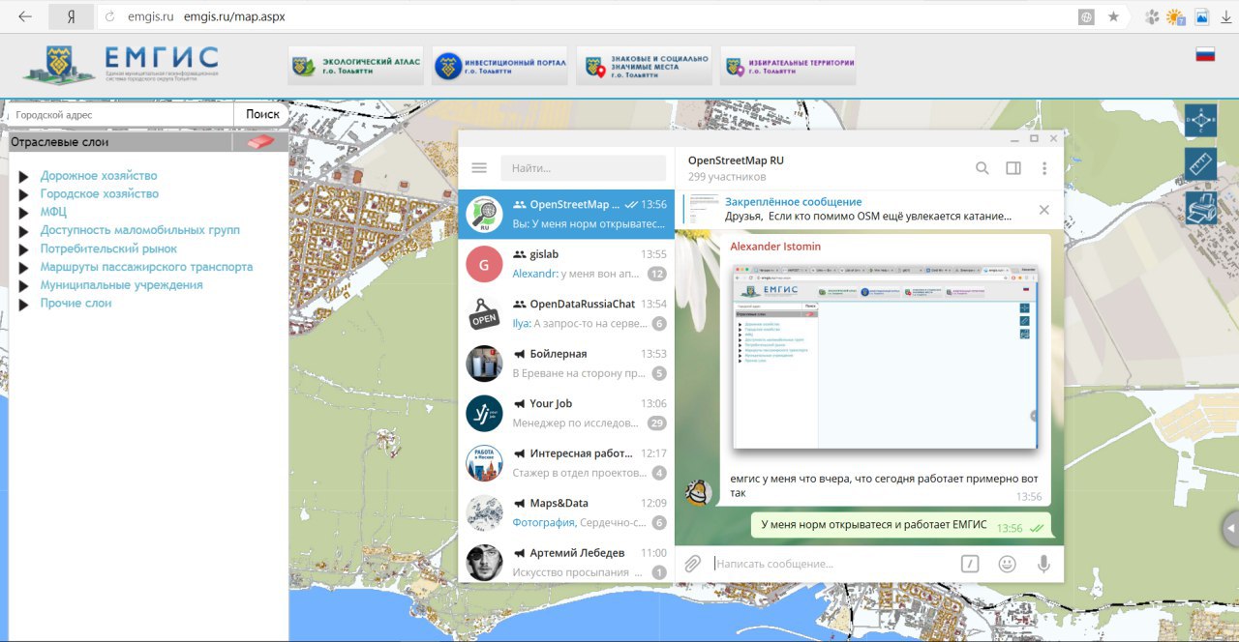Open bot commands slash icon
Image resolution: width=1239 pixels, height=642 pixels.
[970, 564]
